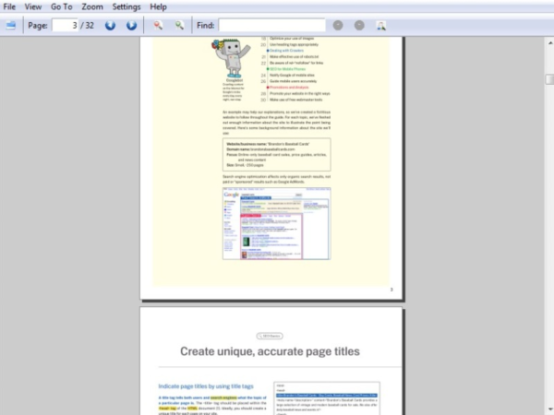The height and width of the screenshot is (415, 554).
Task: Click the Find previous match icon
Action: pyautogui.click(x=338, y=25)
